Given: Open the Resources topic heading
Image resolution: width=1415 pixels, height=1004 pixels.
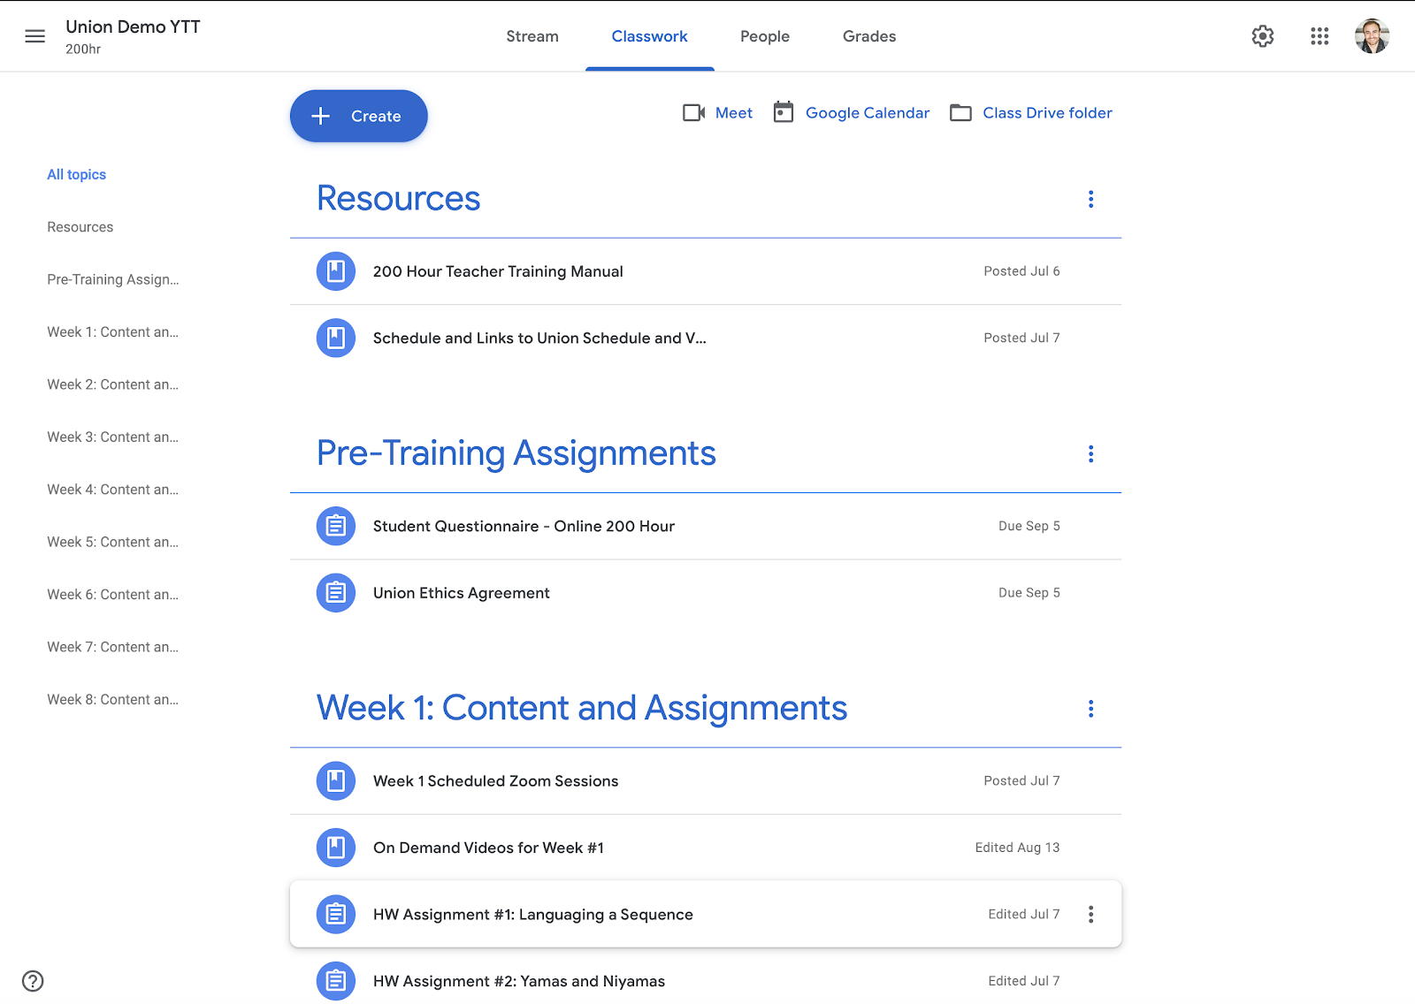Looking at the screenshot, I should [x=399, y=199].
